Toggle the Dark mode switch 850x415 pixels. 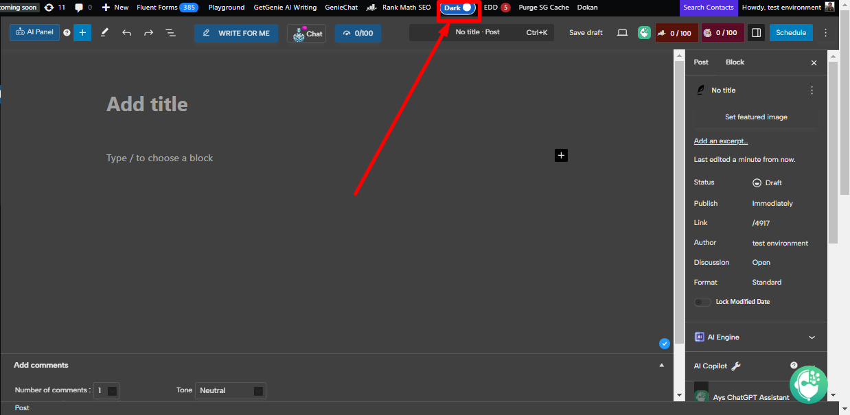pos(458,8)
